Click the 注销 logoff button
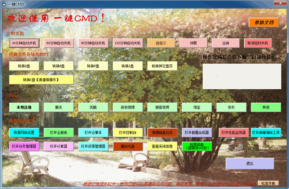Image resolution: width=289 pixels, height=189 pixels. [x=225, y=43]
